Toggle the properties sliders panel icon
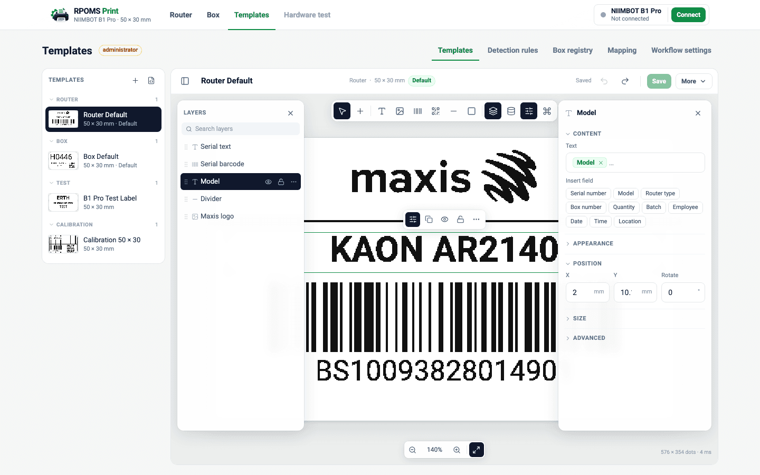The height and width of the screenshot is (475, 760). click(x=529, y=111)
